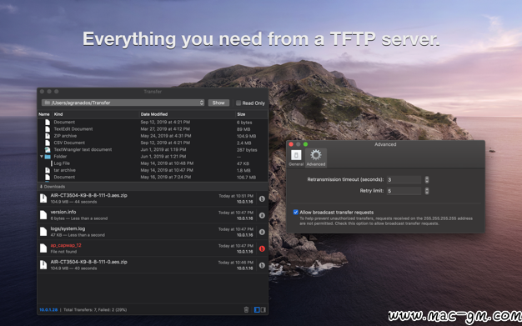Click the reveal icon for version.info transfer

tap(262, 215)
